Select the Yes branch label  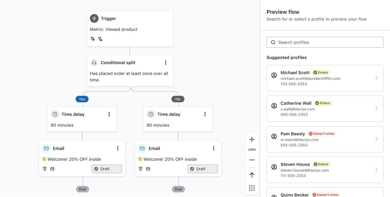pos(82,99)
